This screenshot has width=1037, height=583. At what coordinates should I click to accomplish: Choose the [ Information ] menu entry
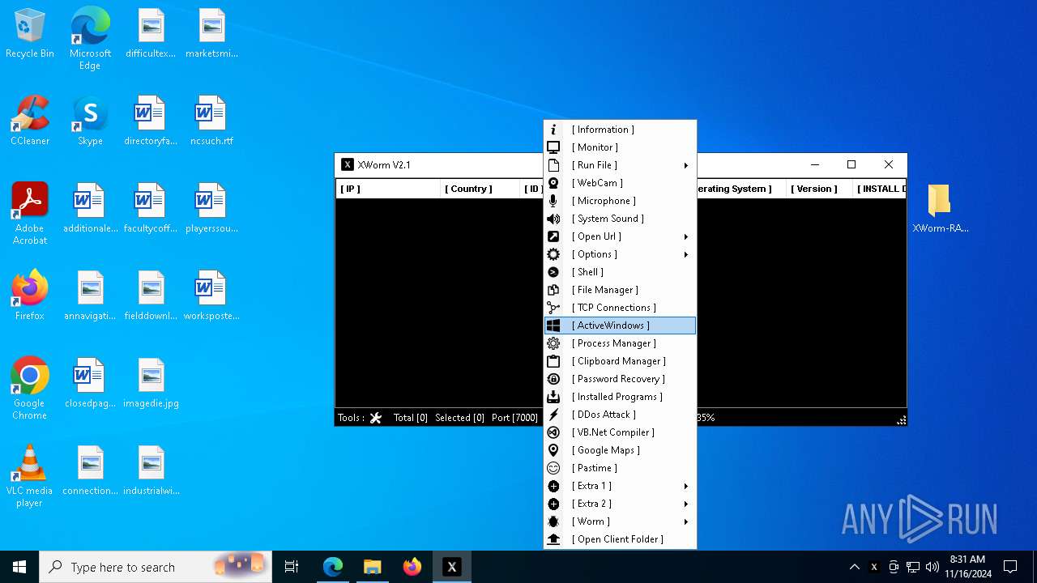(x=620, y=130)
